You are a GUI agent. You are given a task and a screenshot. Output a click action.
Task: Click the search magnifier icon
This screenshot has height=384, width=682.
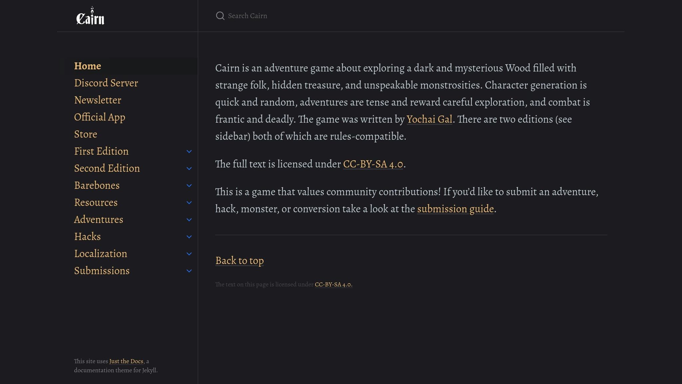coord(220,16)
